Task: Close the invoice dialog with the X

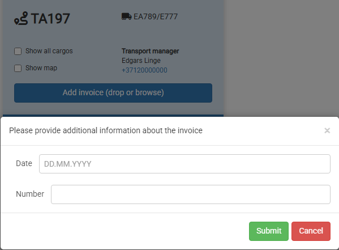Action: [x=327, y=130]
